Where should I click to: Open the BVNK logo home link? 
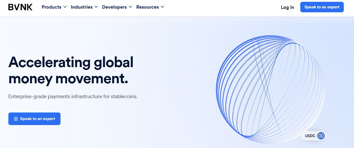pos(20,7)
